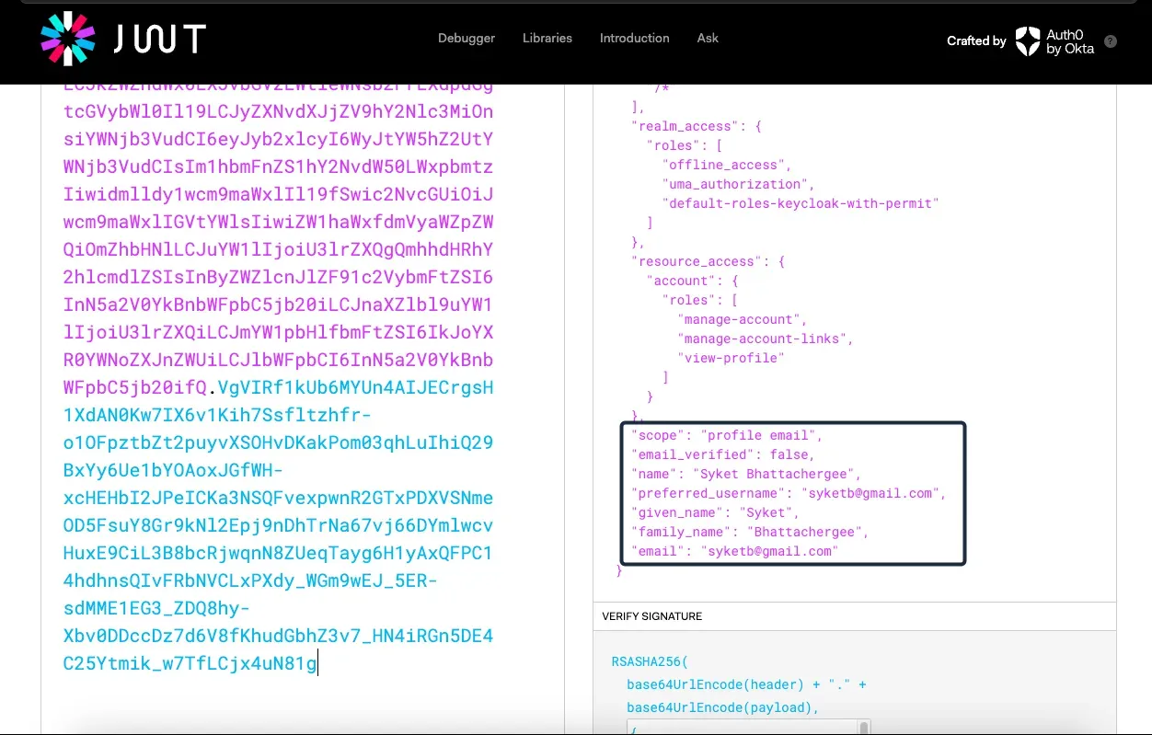This screenshot has width=1152, height=735.
Task: Place cursor at end of encoded token
Action: pos(317,663)
